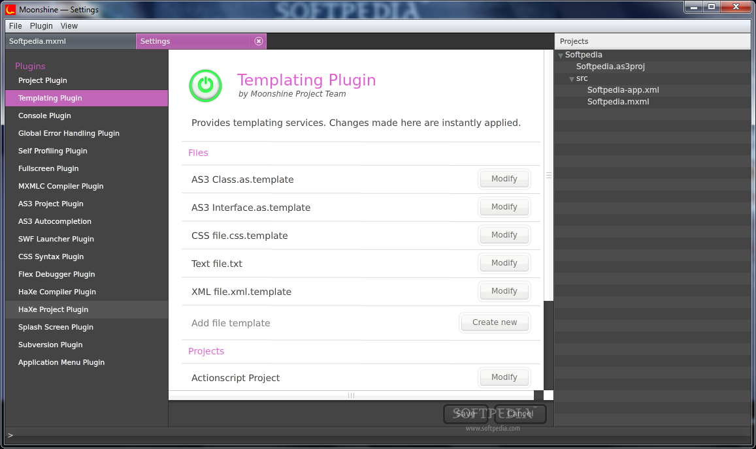756x449 pixels.
Task: Modify the XML file.xml.template
Action: pos(504,291)
